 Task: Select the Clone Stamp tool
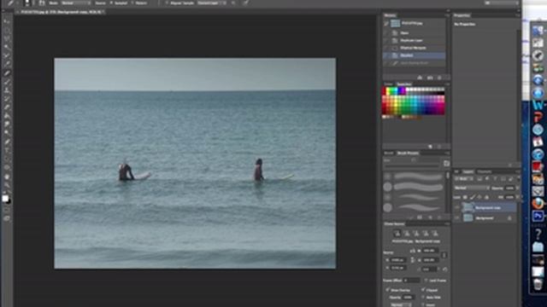coord(7,90)
